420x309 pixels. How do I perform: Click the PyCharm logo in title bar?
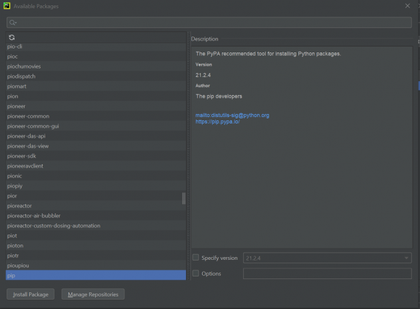click(x=7, y=6)
